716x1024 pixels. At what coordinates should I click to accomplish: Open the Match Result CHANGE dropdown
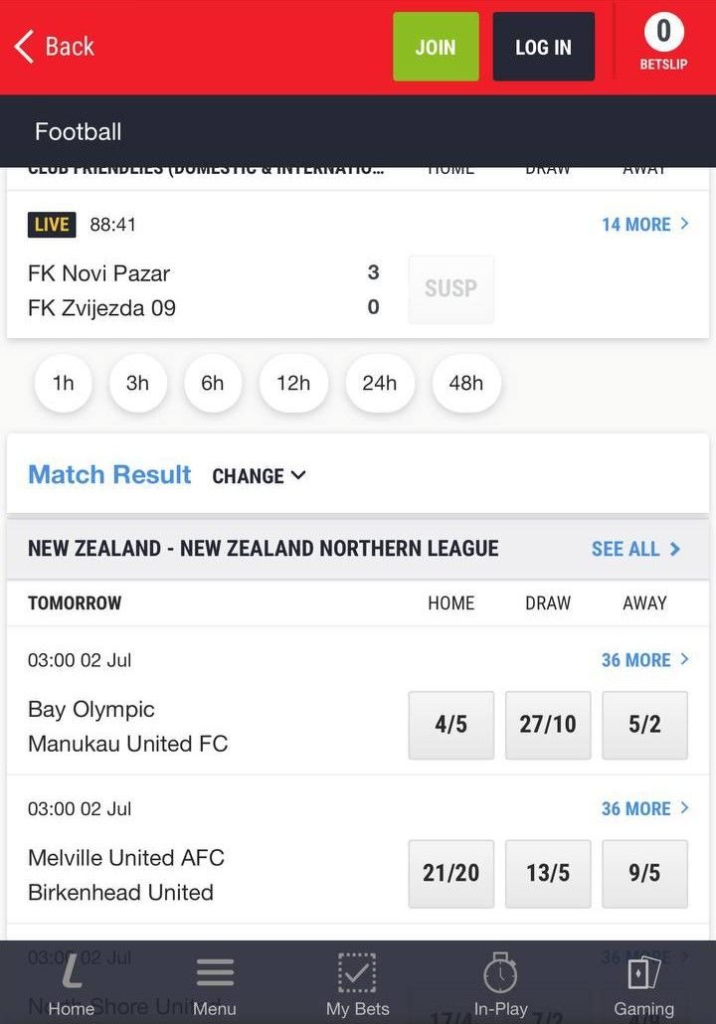259,476
